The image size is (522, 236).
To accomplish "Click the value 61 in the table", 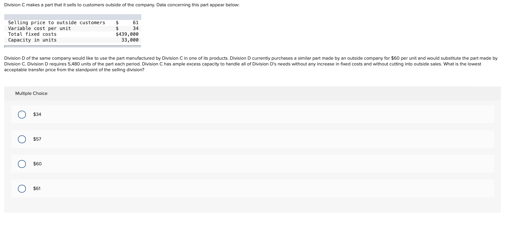I will [x=135, y=23].
